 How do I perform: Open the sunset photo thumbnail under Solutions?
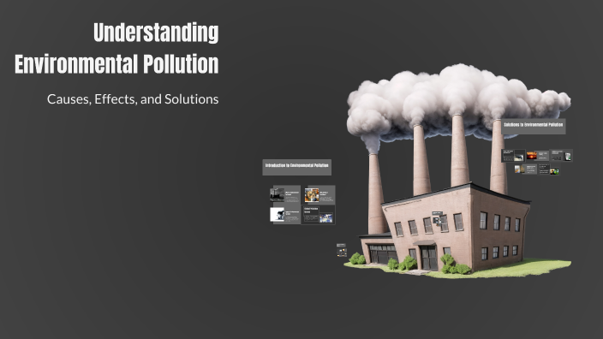[x=531, y=155]
